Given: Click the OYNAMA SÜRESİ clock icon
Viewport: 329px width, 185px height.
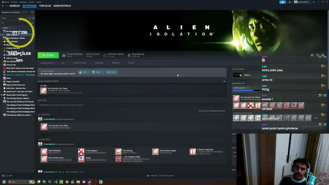Looking at the screenshot, I should [105, 55].
